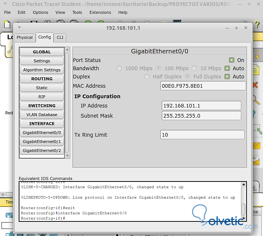Toggle the Duplex Auto checkbox

coord(227,77)
